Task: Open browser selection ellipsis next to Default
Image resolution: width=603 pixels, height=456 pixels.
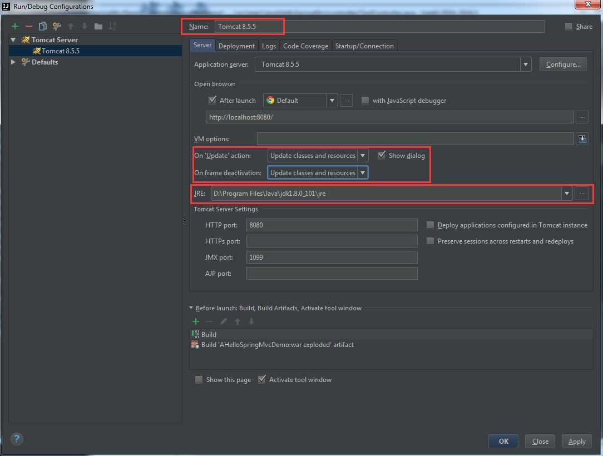Action: pyautogui.click(x=346, y=100)
